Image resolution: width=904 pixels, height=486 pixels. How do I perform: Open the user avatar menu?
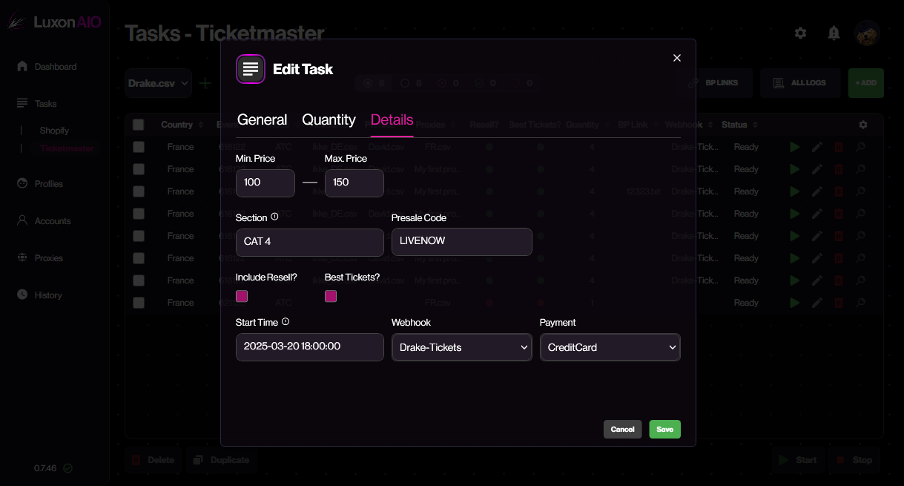[866, 33]
